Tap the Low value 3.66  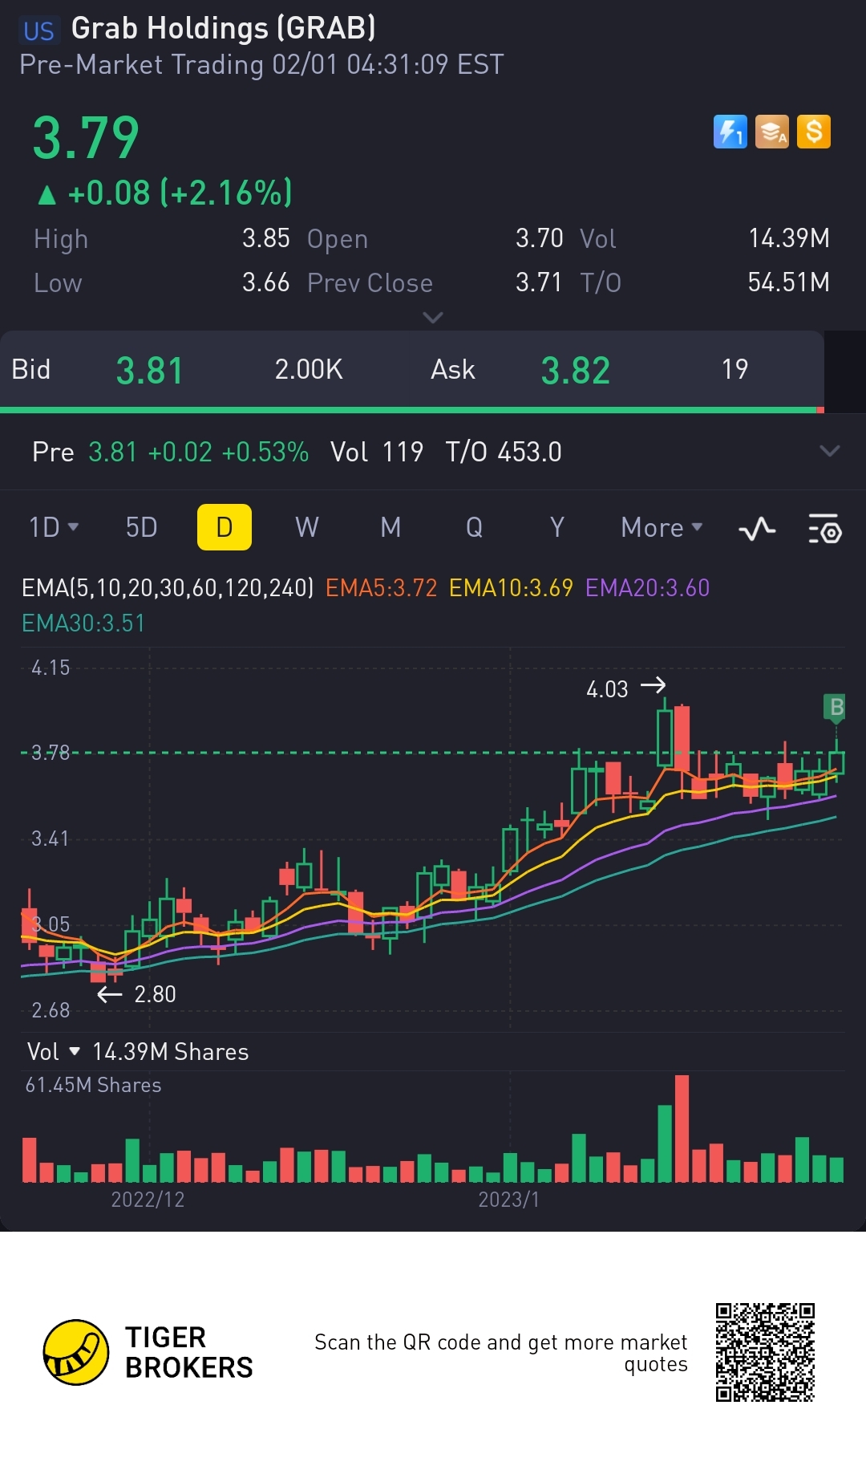[x=265, y=282]
